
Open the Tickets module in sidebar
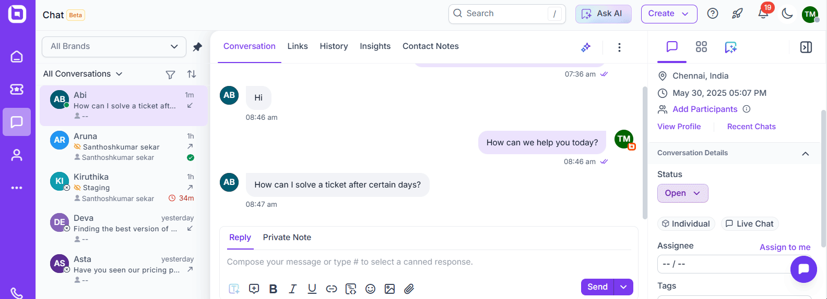(17, 89)
